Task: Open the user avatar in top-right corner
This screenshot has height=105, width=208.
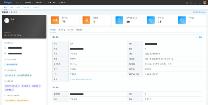Action: 204,2
